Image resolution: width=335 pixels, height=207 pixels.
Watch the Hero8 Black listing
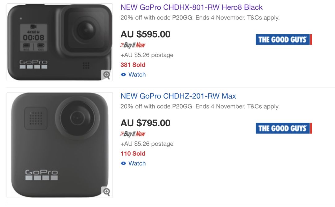(133, 75)
